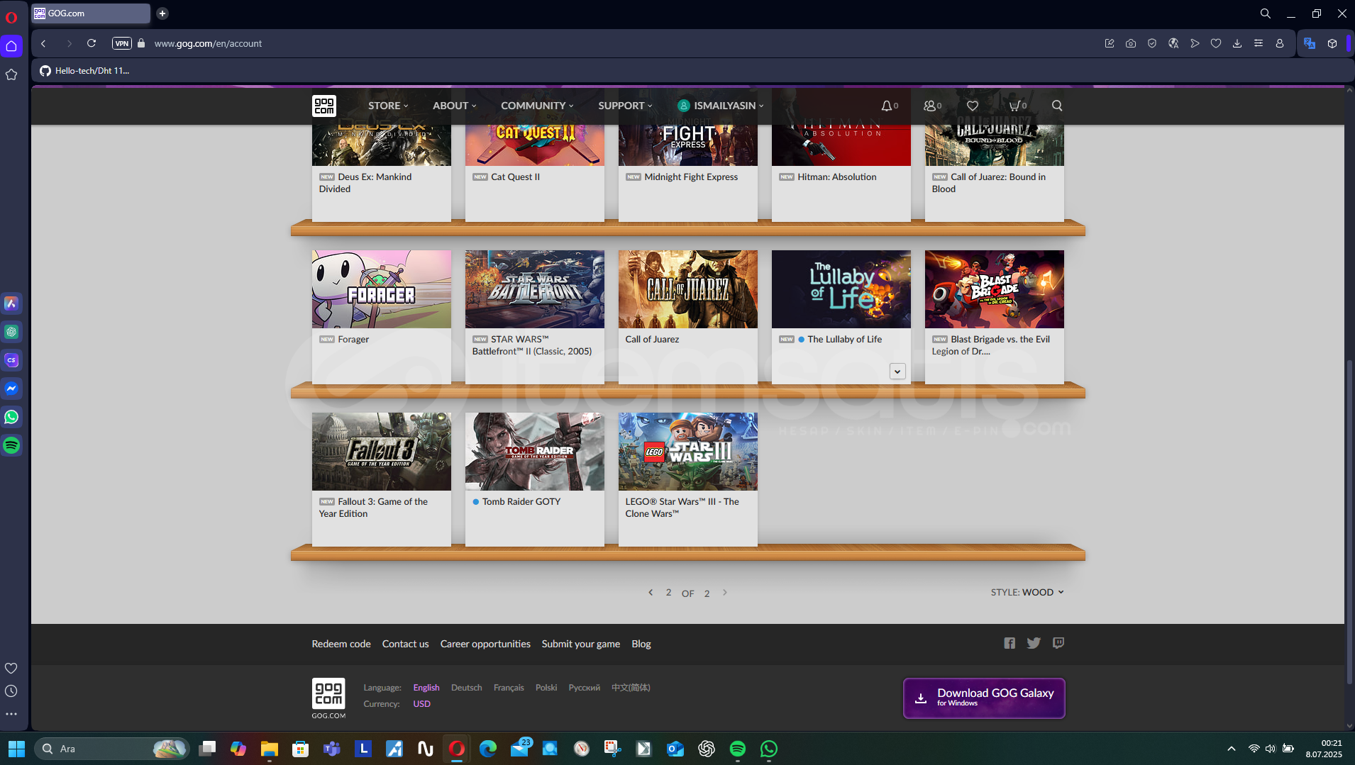The width and height of the screenshot is (1355, 765).
Task: Open Tomb Raider GOTY cover
Action: pyautogui.click(x=535, y=452)
